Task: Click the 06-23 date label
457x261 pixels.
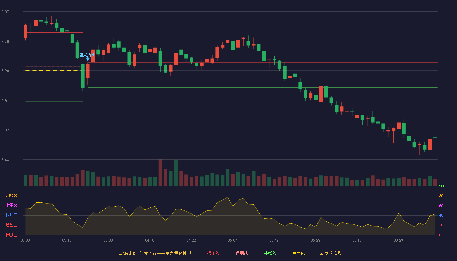Action: point(399,240)
